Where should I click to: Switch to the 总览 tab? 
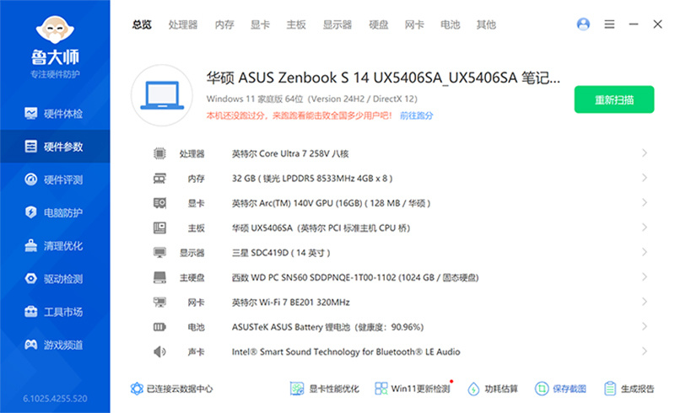pos(142,25)
